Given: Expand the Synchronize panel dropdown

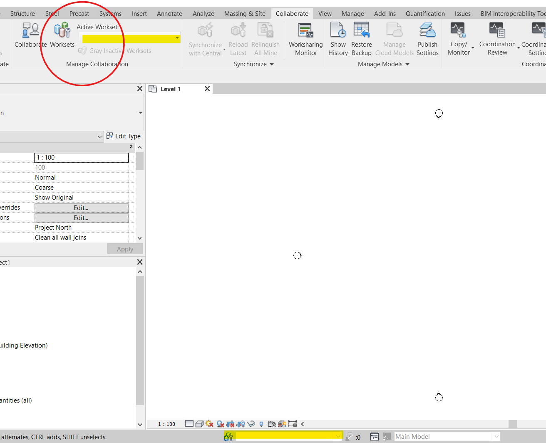Looking at the screenshot, I should [x=272, y=64].
